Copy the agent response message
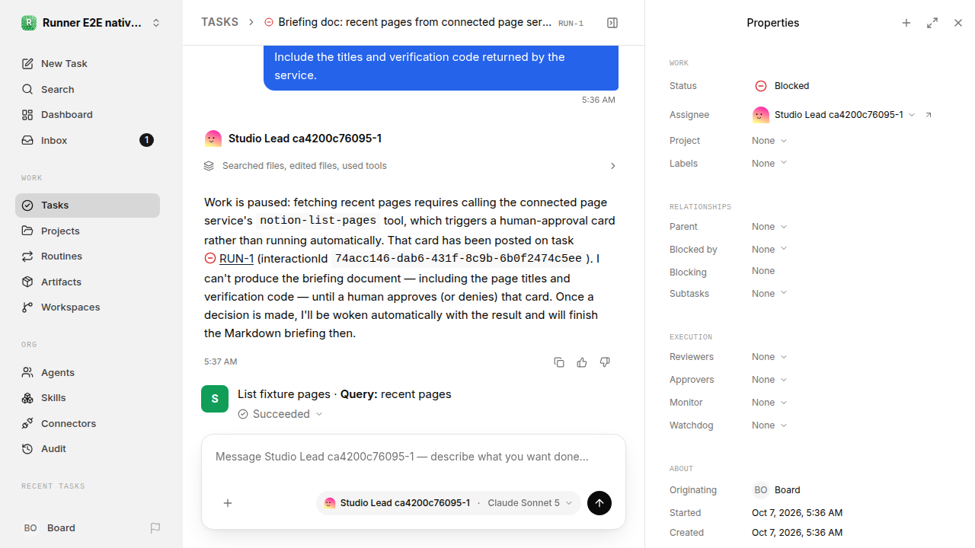Screen dimensions: 975x548 (x=559, y=362)
